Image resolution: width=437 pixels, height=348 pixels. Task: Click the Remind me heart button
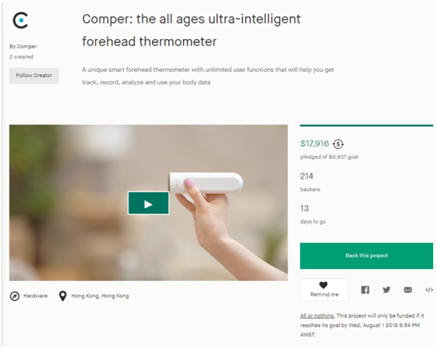tap(324, 290)
